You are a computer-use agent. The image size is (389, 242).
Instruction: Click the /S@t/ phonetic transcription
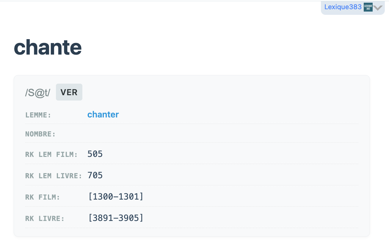tap(38, 93)
